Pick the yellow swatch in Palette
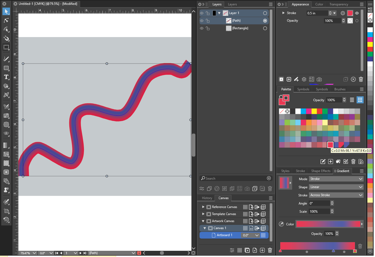375x257 pixels. pos(314,111)
